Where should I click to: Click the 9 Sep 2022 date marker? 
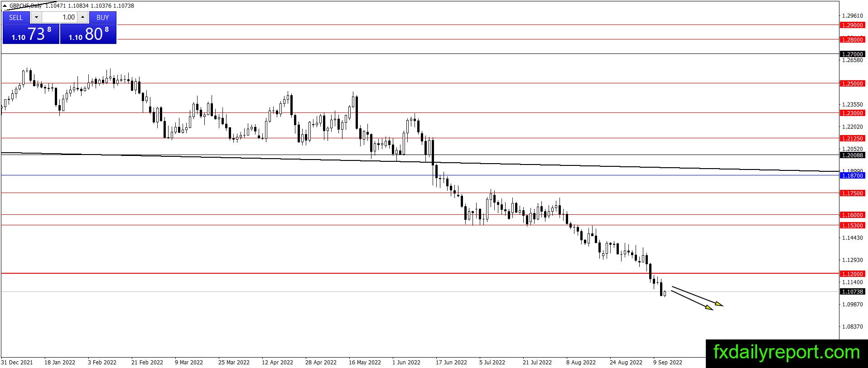pyautogui.click(x=667, y=362)
